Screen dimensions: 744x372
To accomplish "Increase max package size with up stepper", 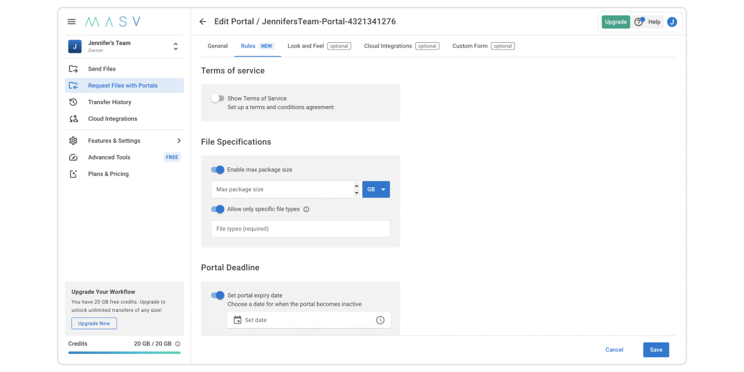I will pyautogui.click(x=356, y=185).
